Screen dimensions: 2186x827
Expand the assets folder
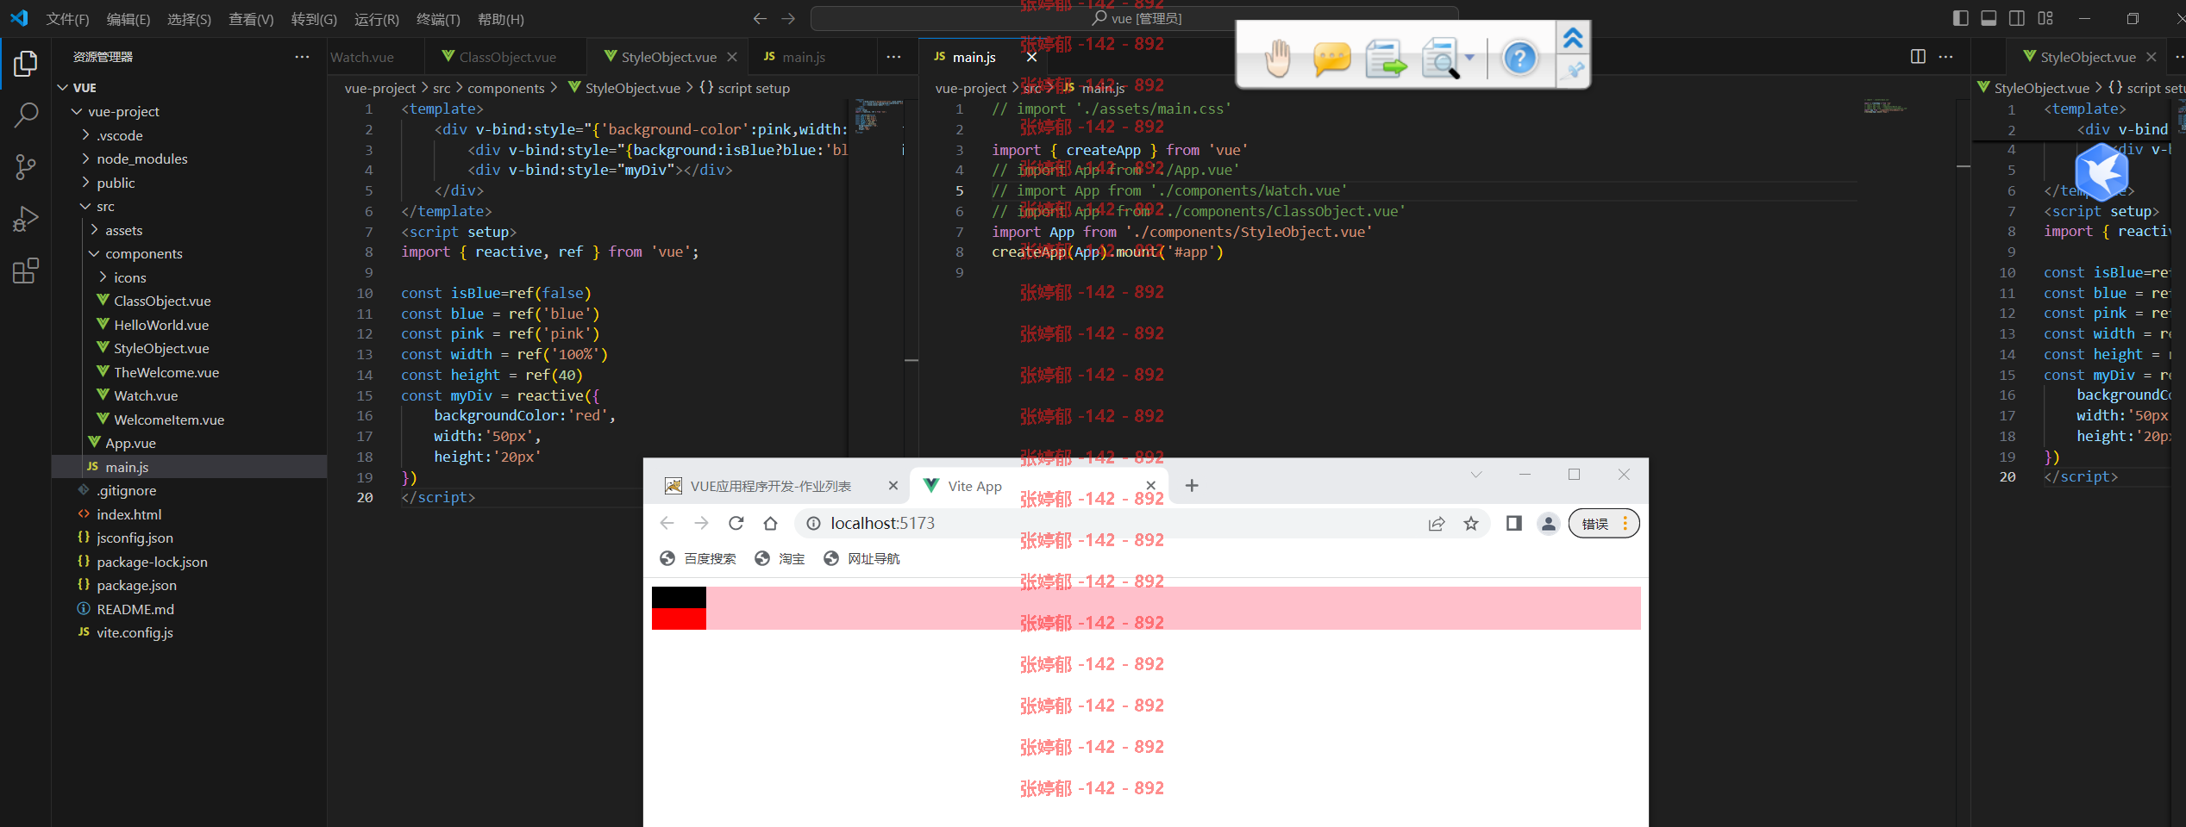(94, 230)
